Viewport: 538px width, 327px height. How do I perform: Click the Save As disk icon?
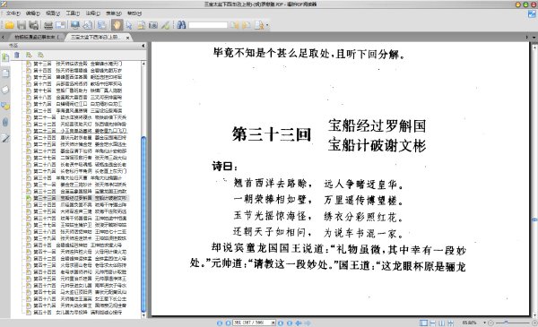coord(34,25)
